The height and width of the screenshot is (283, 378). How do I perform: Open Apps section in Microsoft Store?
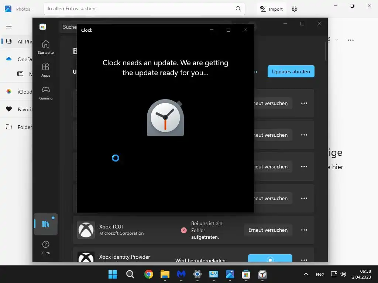[45, 70]
